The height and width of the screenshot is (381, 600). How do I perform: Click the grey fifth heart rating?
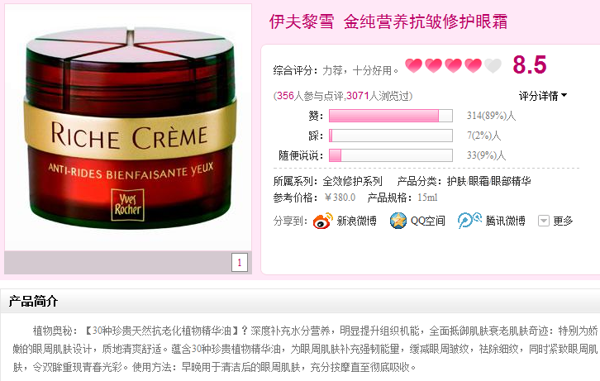point(493,65)
